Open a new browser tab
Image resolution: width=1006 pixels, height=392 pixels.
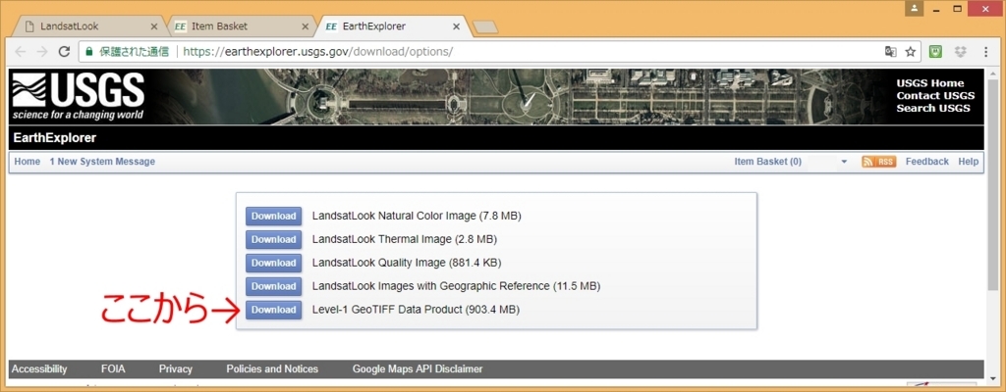pos(485,26)
